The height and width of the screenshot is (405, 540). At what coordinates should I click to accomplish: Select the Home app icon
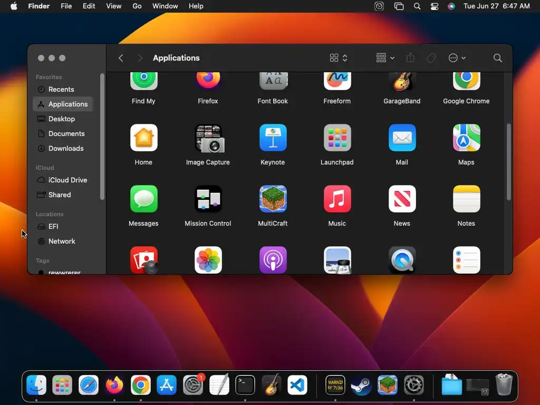click(x=143, y=138)
